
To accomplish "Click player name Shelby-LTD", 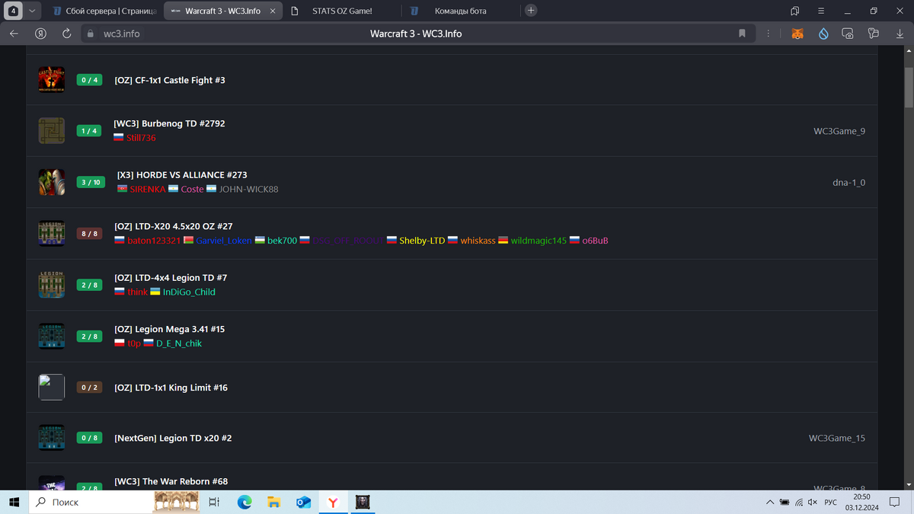I will point(422,241).
